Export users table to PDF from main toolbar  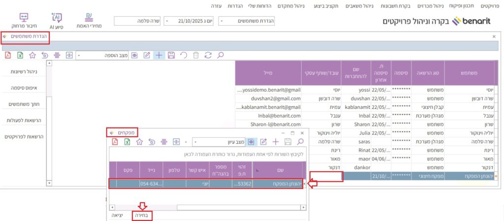(8, 55)
